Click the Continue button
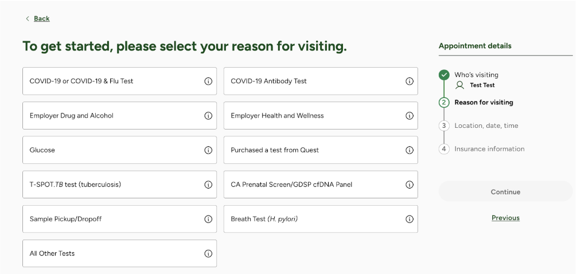 click(506, 191)
